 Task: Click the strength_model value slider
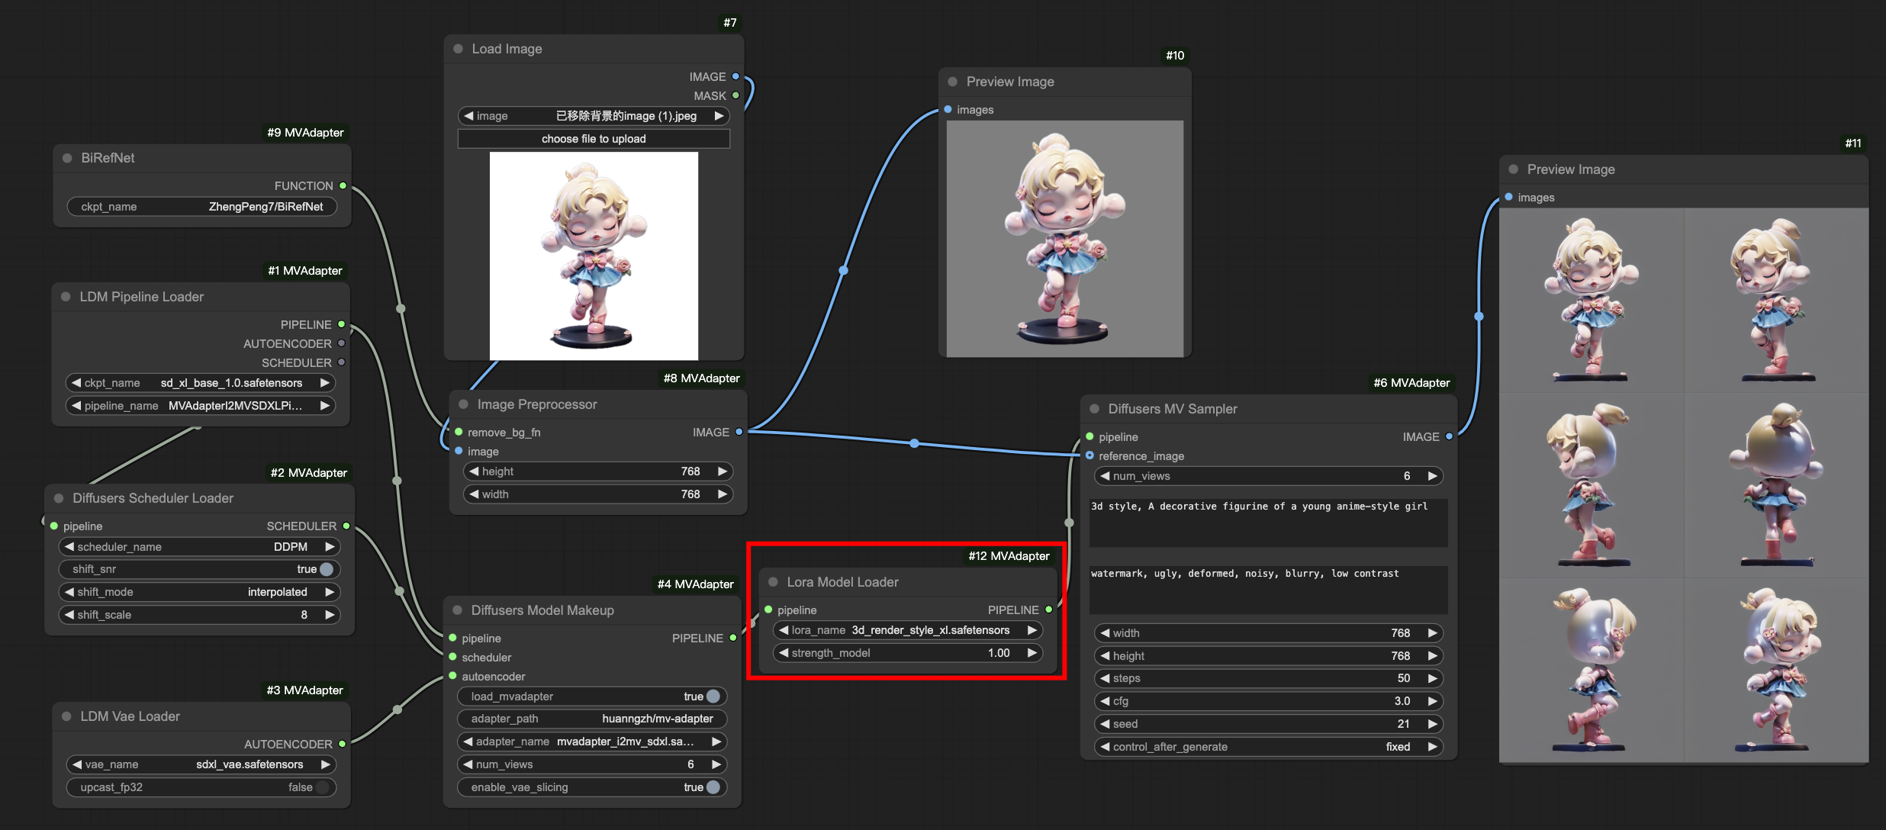coord(907,653)
